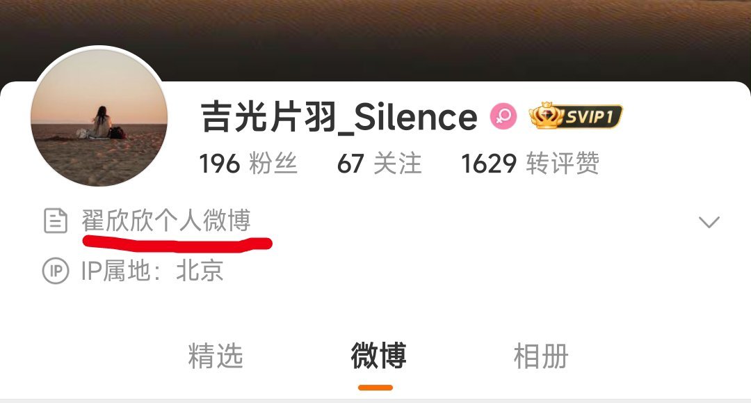Tap the bio text 翟欣欣个人微博
Image resolution: width=751 pixels, height=403 pixels.
(166, 221)
